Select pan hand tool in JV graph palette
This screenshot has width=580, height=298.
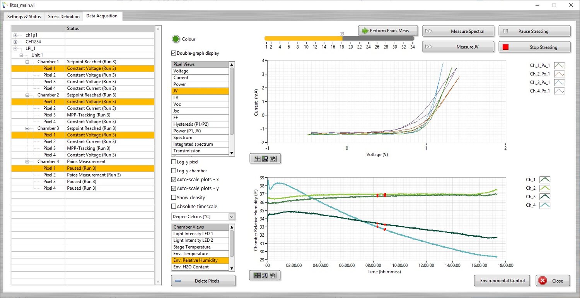pyautogui.click(x=273, y=158)
